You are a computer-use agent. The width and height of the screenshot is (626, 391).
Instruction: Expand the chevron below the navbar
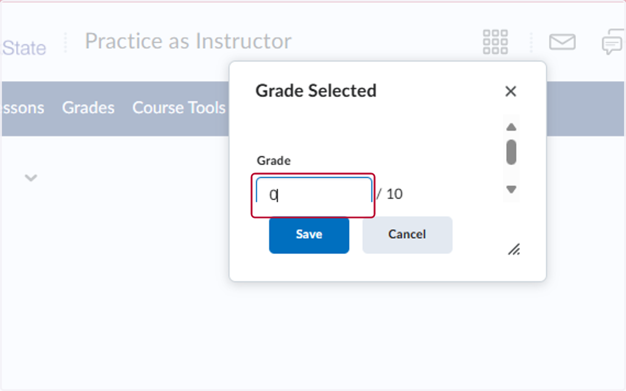[x=31, y=178]
